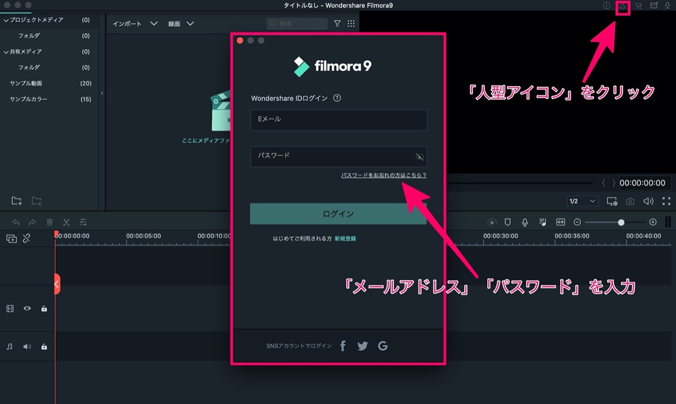Switch media view with grid dots icon
This screenshot has width=676, height=404.
pos(352,24)
